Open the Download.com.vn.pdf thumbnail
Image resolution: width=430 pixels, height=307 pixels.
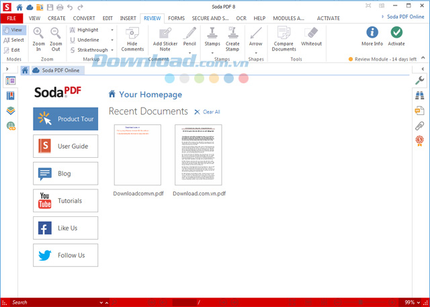tap(198, 155)
